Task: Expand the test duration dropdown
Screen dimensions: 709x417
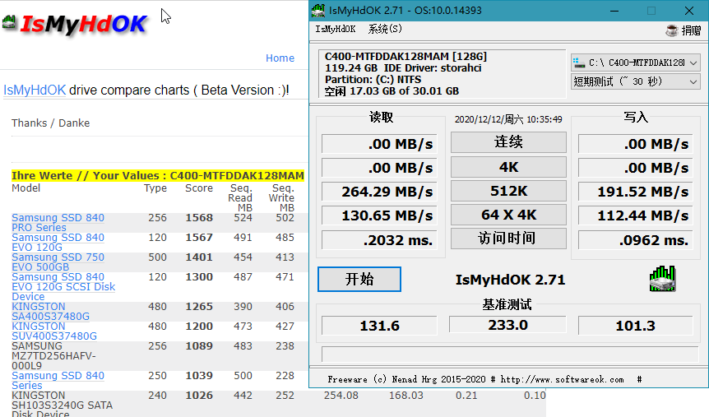Action: (x=635, y=81)
